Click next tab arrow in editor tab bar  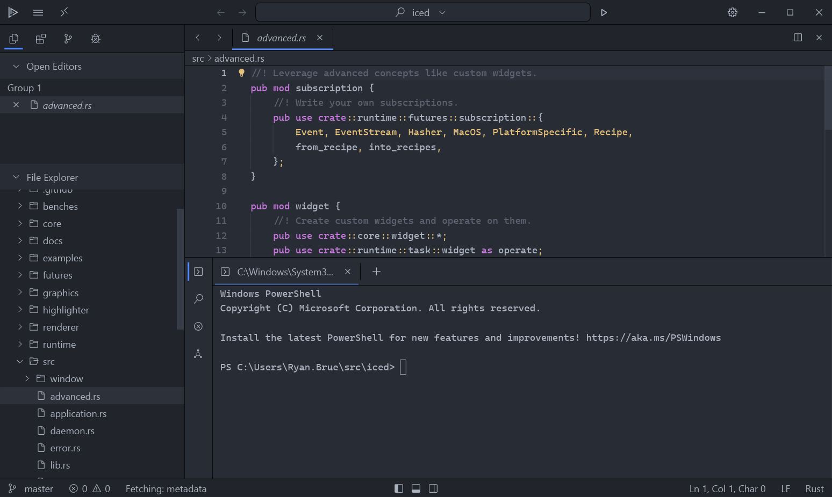(x=219, y=38)
